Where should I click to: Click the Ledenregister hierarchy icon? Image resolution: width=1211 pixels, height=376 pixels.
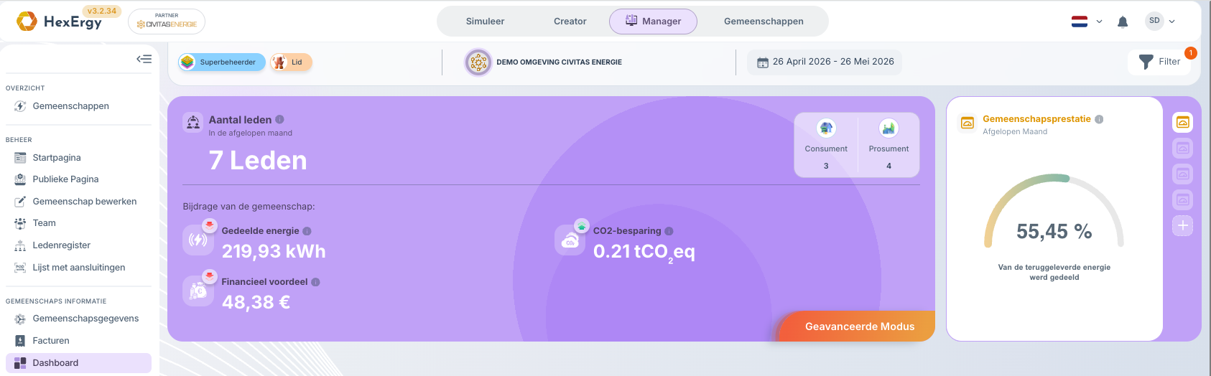click(20, 245)
